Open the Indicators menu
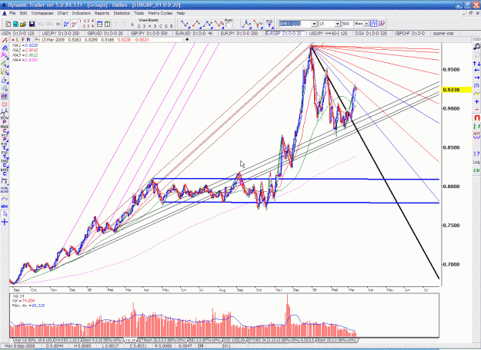 (x=82, y=13)
